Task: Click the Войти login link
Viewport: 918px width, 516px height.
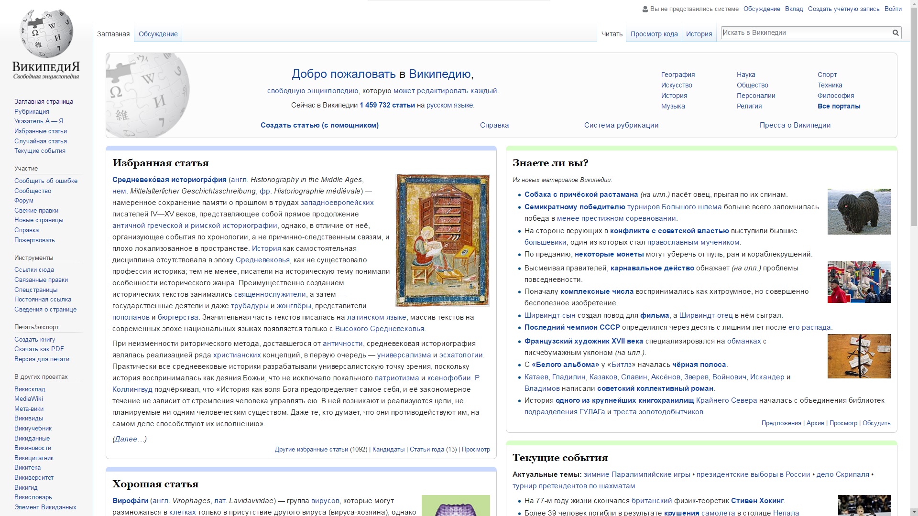Action: click(x=893, y=9)
